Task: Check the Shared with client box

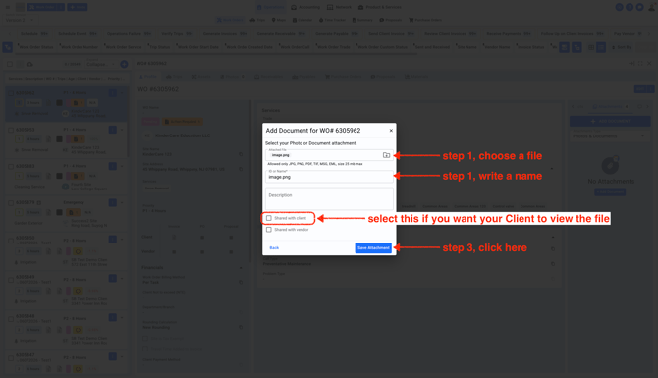Action: 269,218
